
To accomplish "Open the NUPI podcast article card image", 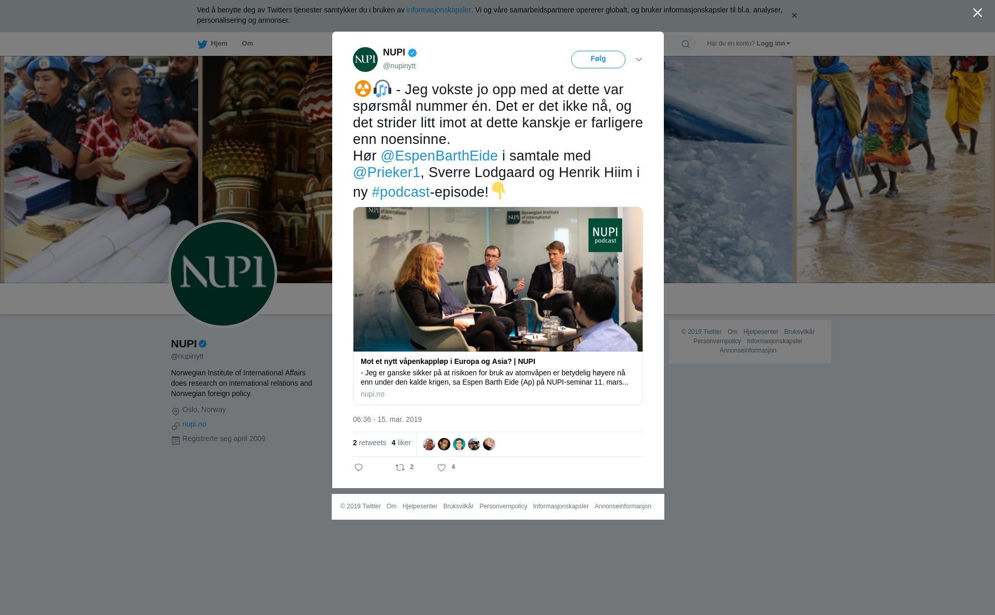I will 498,280.
